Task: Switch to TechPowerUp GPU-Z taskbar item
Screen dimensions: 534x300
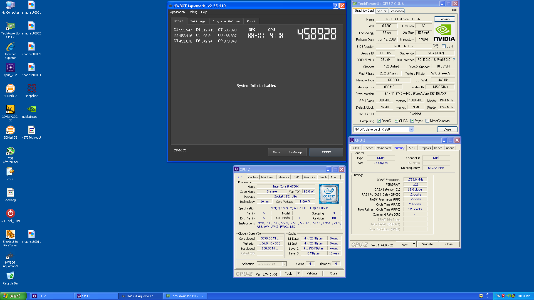Action: tap(185, 296)
